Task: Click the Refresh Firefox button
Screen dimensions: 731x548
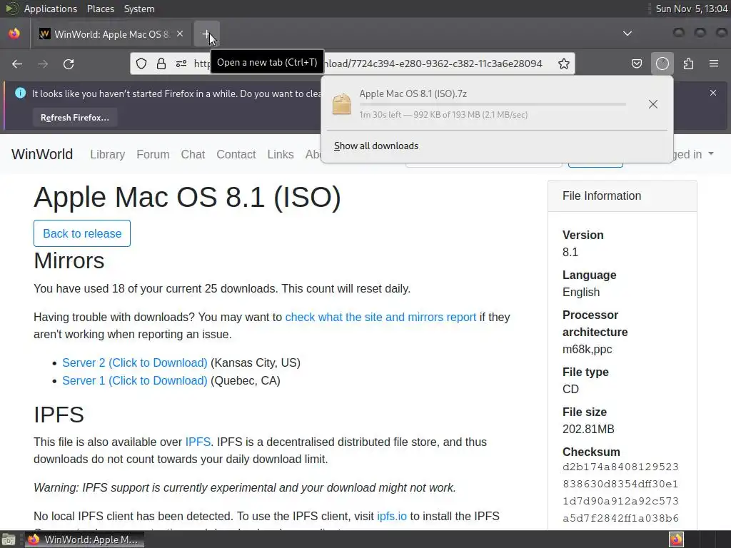Action: click(x=74, y=118)
